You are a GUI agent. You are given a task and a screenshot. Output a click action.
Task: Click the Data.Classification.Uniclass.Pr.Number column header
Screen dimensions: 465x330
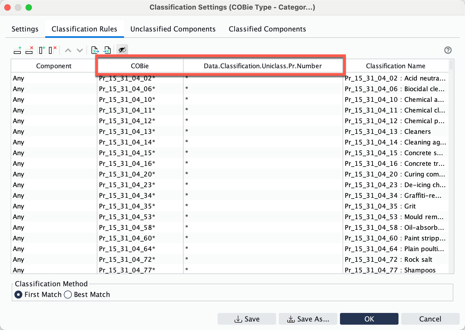tap(263, 66)
